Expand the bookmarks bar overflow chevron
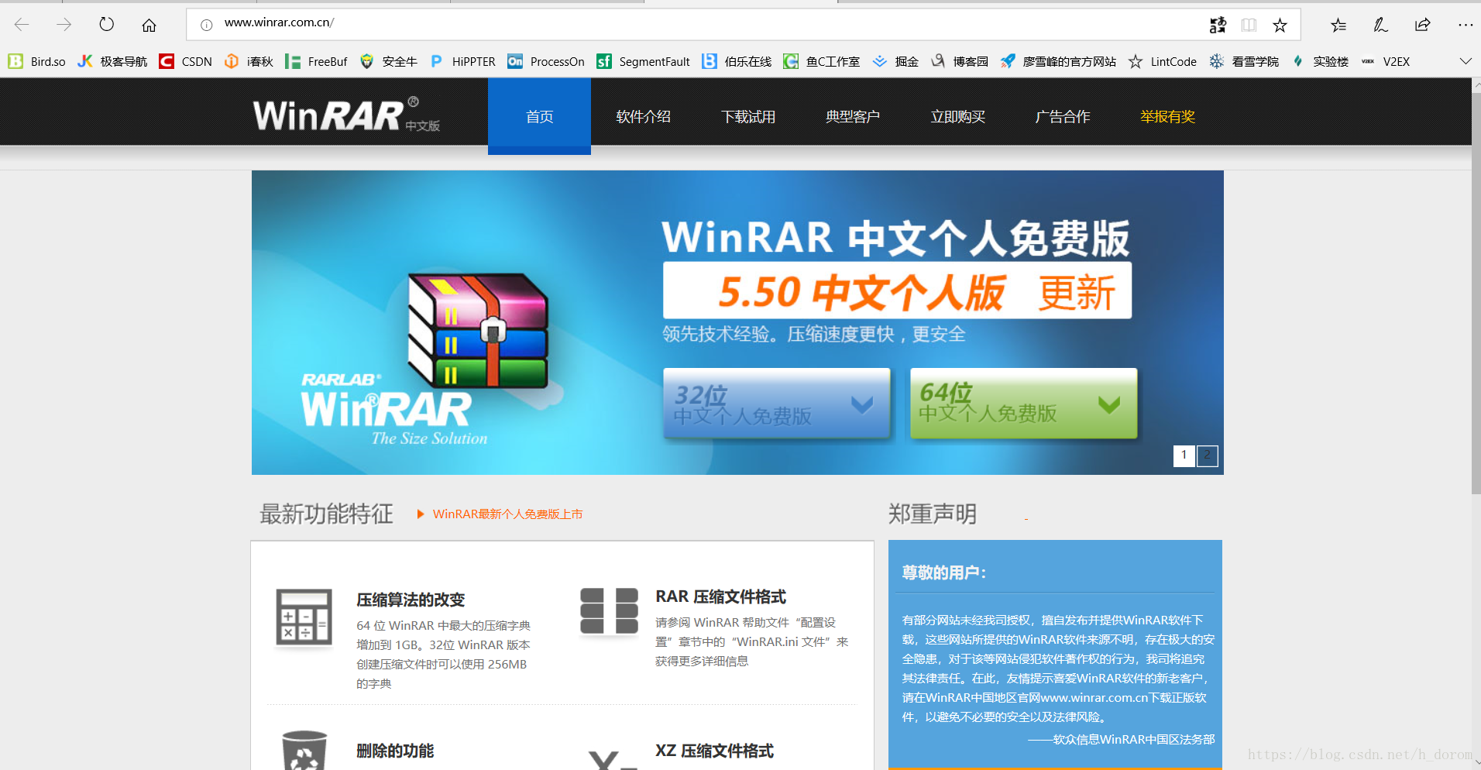The height and width of the screenshot is (770, 1481). click(x=1466, y=61)
